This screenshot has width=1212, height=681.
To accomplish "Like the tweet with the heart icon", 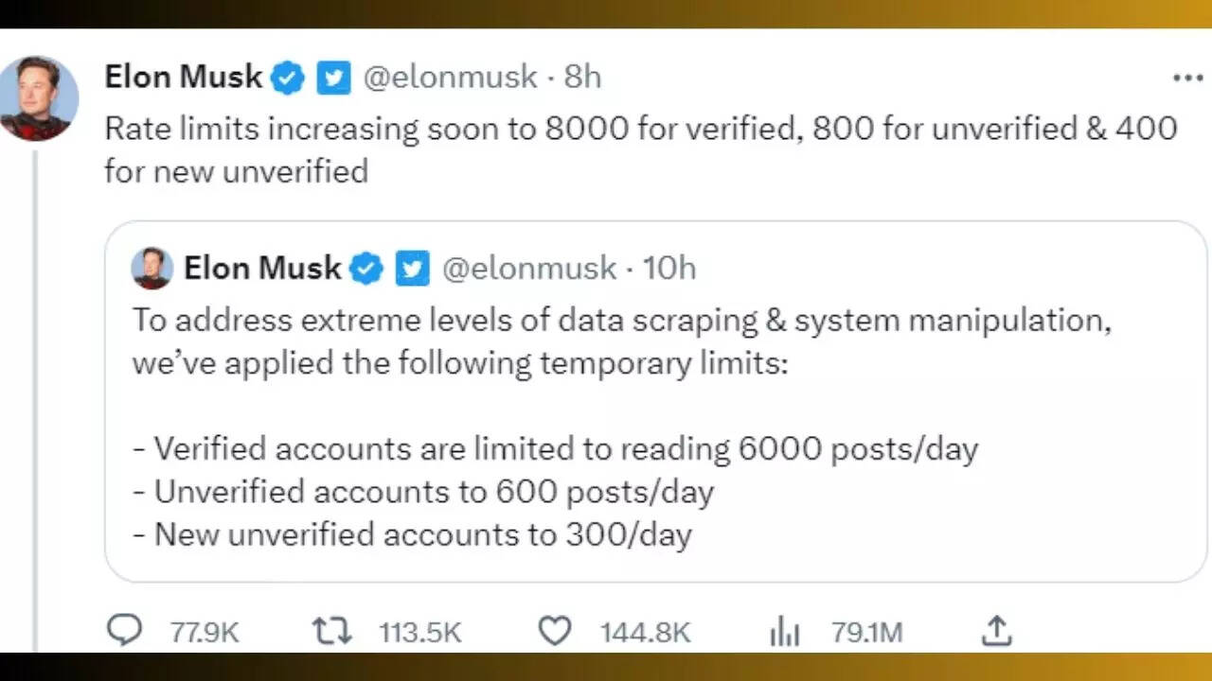I will 554,631.
